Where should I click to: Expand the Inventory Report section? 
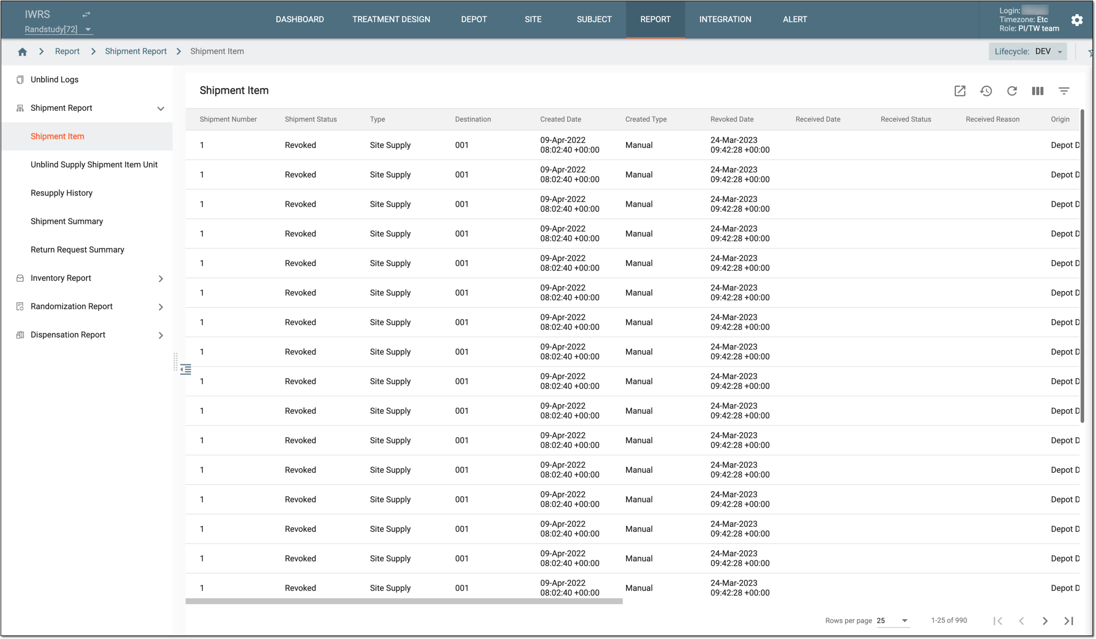point(161,279)
